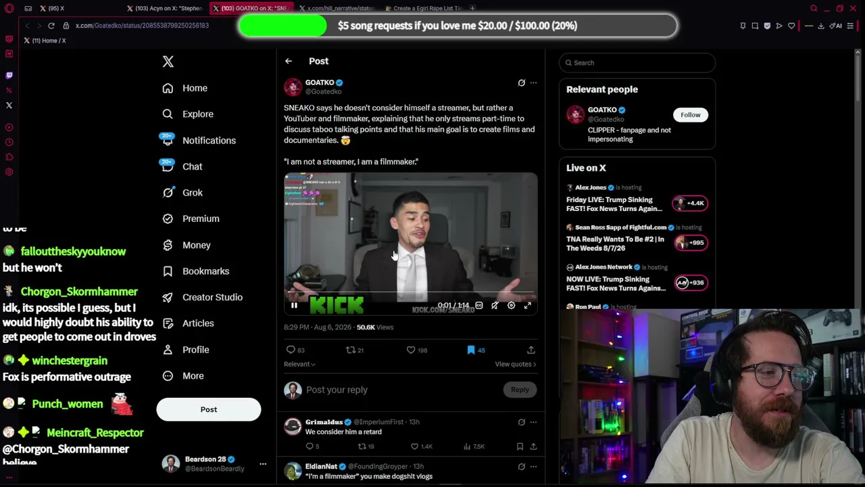Viewport: 865px width, 487px height.
Task: Click the Grok icon on GOATKO's post
Action: click(x=521, y=83)
